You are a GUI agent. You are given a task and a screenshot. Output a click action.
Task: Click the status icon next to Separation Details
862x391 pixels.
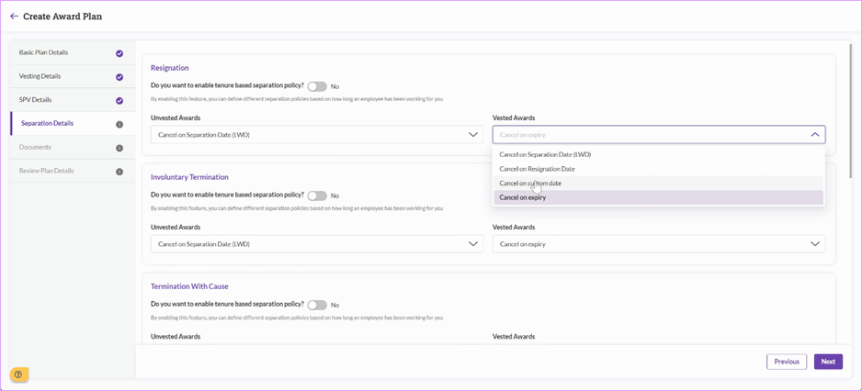(119, 125)
